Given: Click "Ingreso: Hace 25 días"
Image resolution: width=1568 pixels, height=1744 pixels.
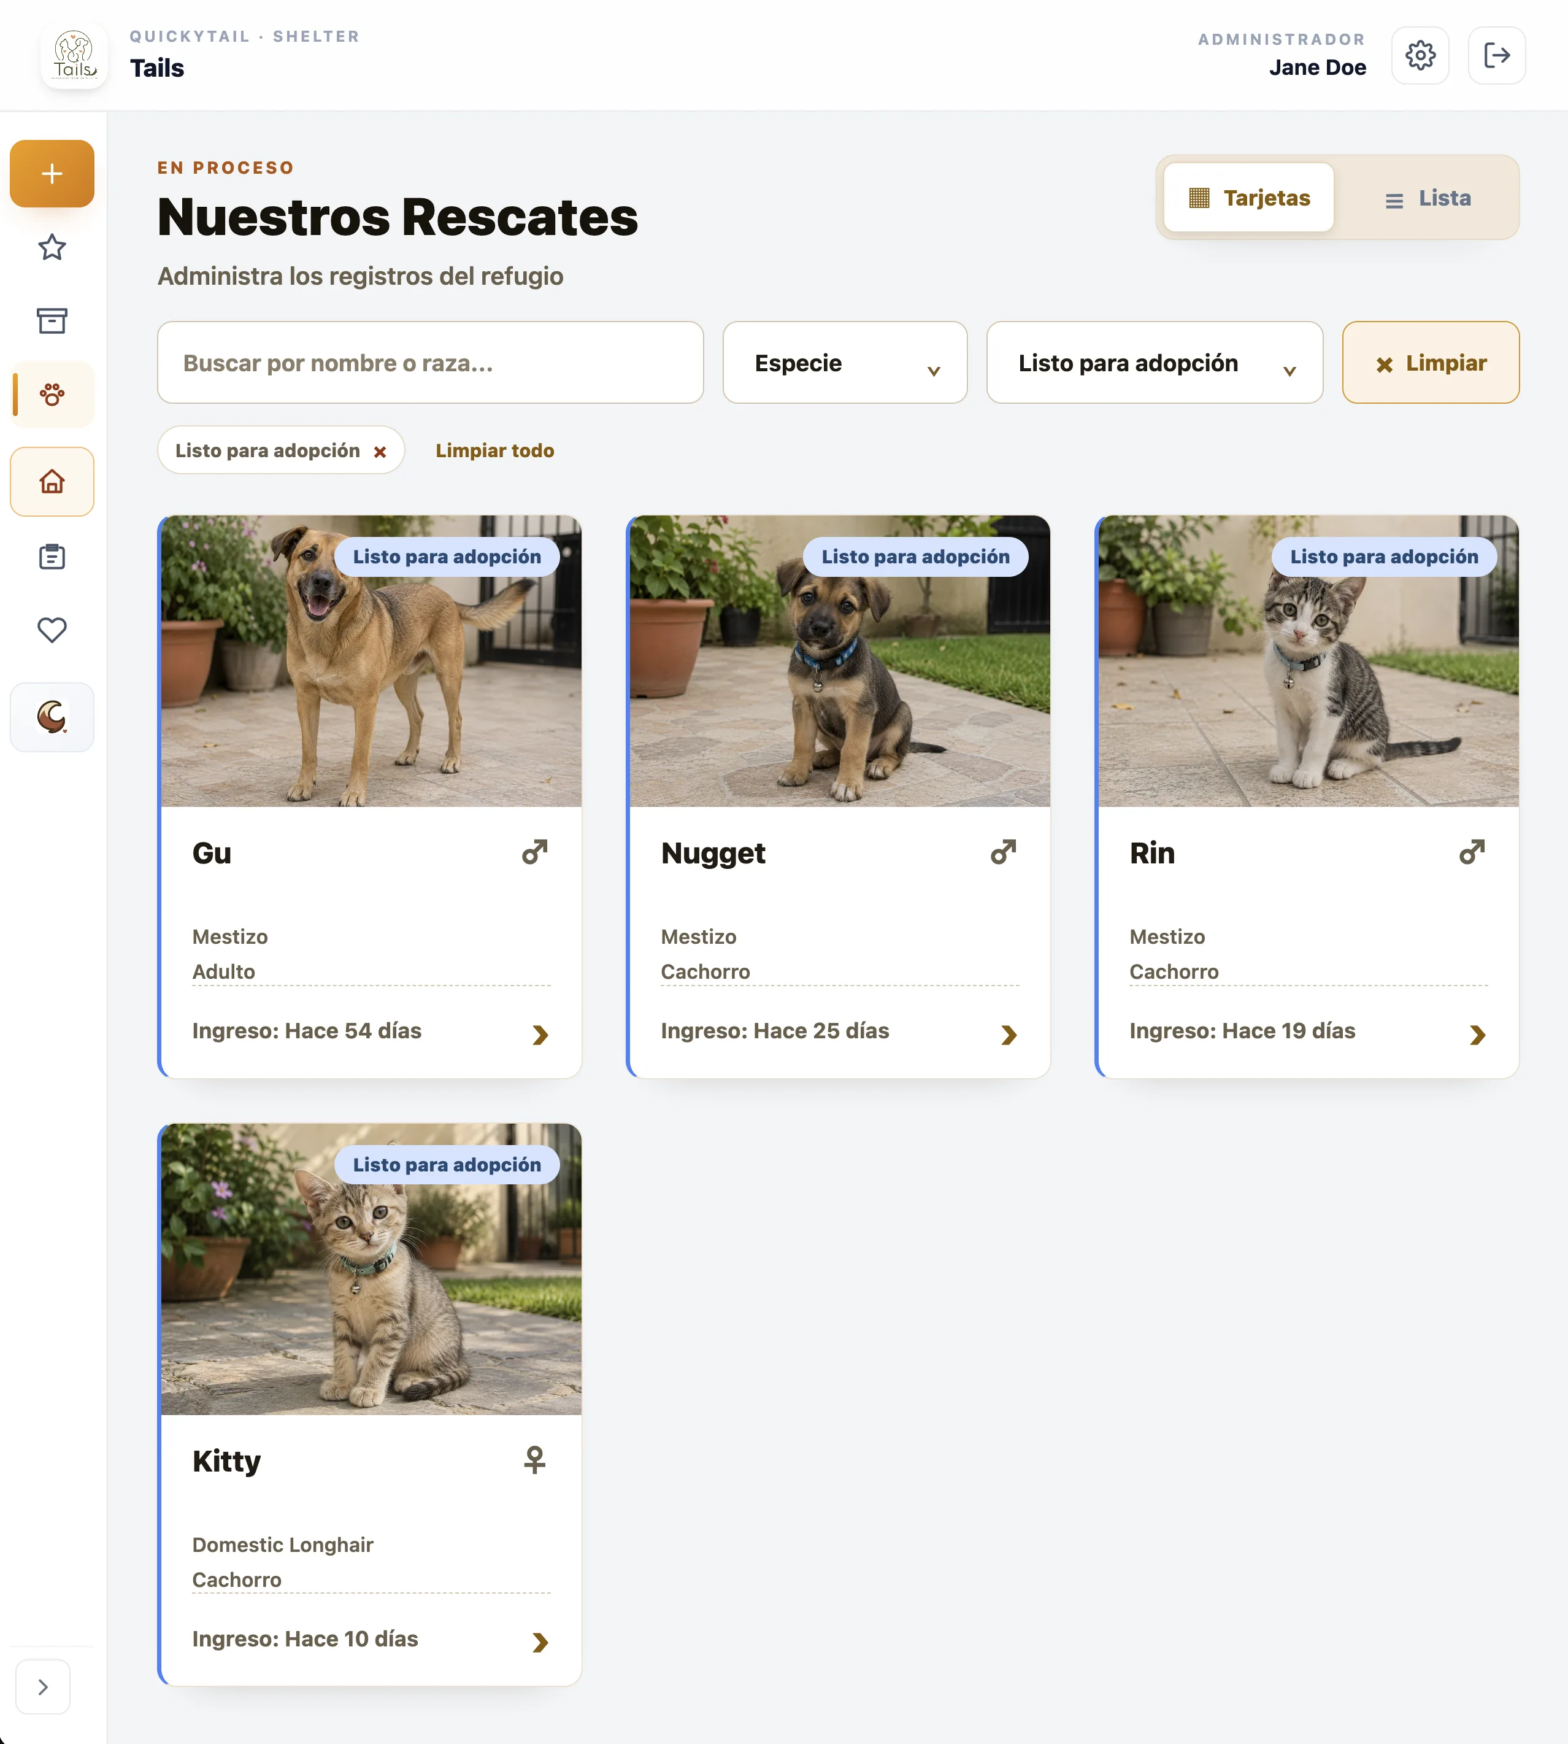Looking at the screenshot, I should [x=775, y=1030].
